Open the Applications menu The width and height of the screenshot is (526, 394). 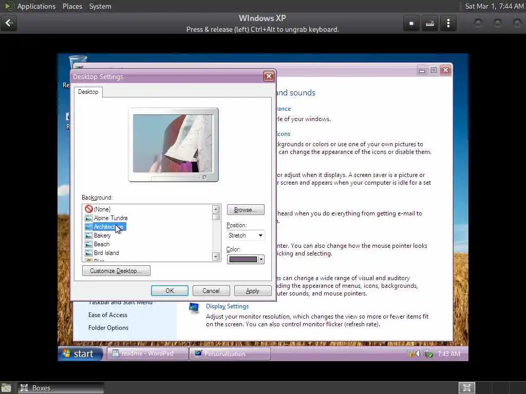coord(36,6)
